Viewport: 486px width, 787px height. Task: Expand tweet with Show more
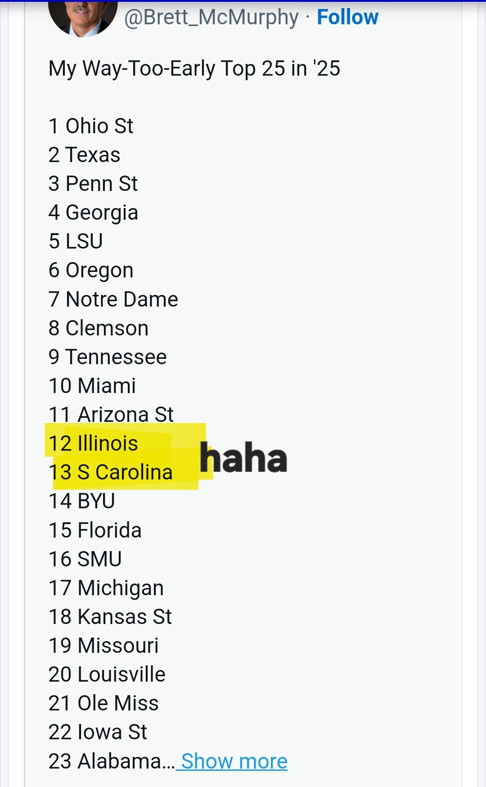[234, 761]
